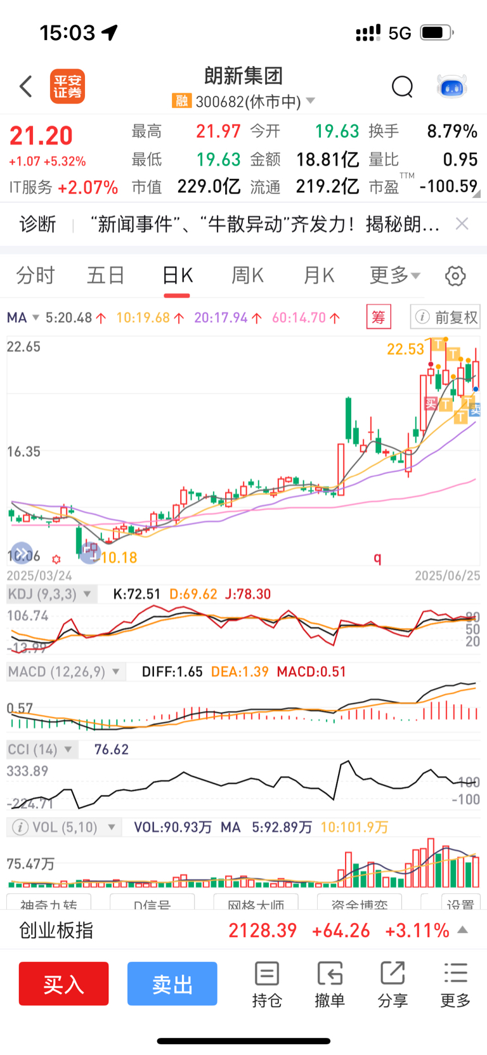Open the CCI (14) indicator dropdown
The width and height of the screenshot is (487, 1055).
tap(42, 749)
